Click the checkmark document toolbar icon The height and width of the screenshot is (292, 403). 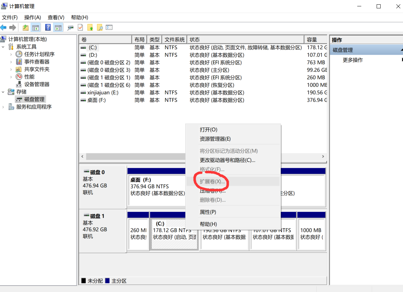pyautogui.click(x=80, y=27)
